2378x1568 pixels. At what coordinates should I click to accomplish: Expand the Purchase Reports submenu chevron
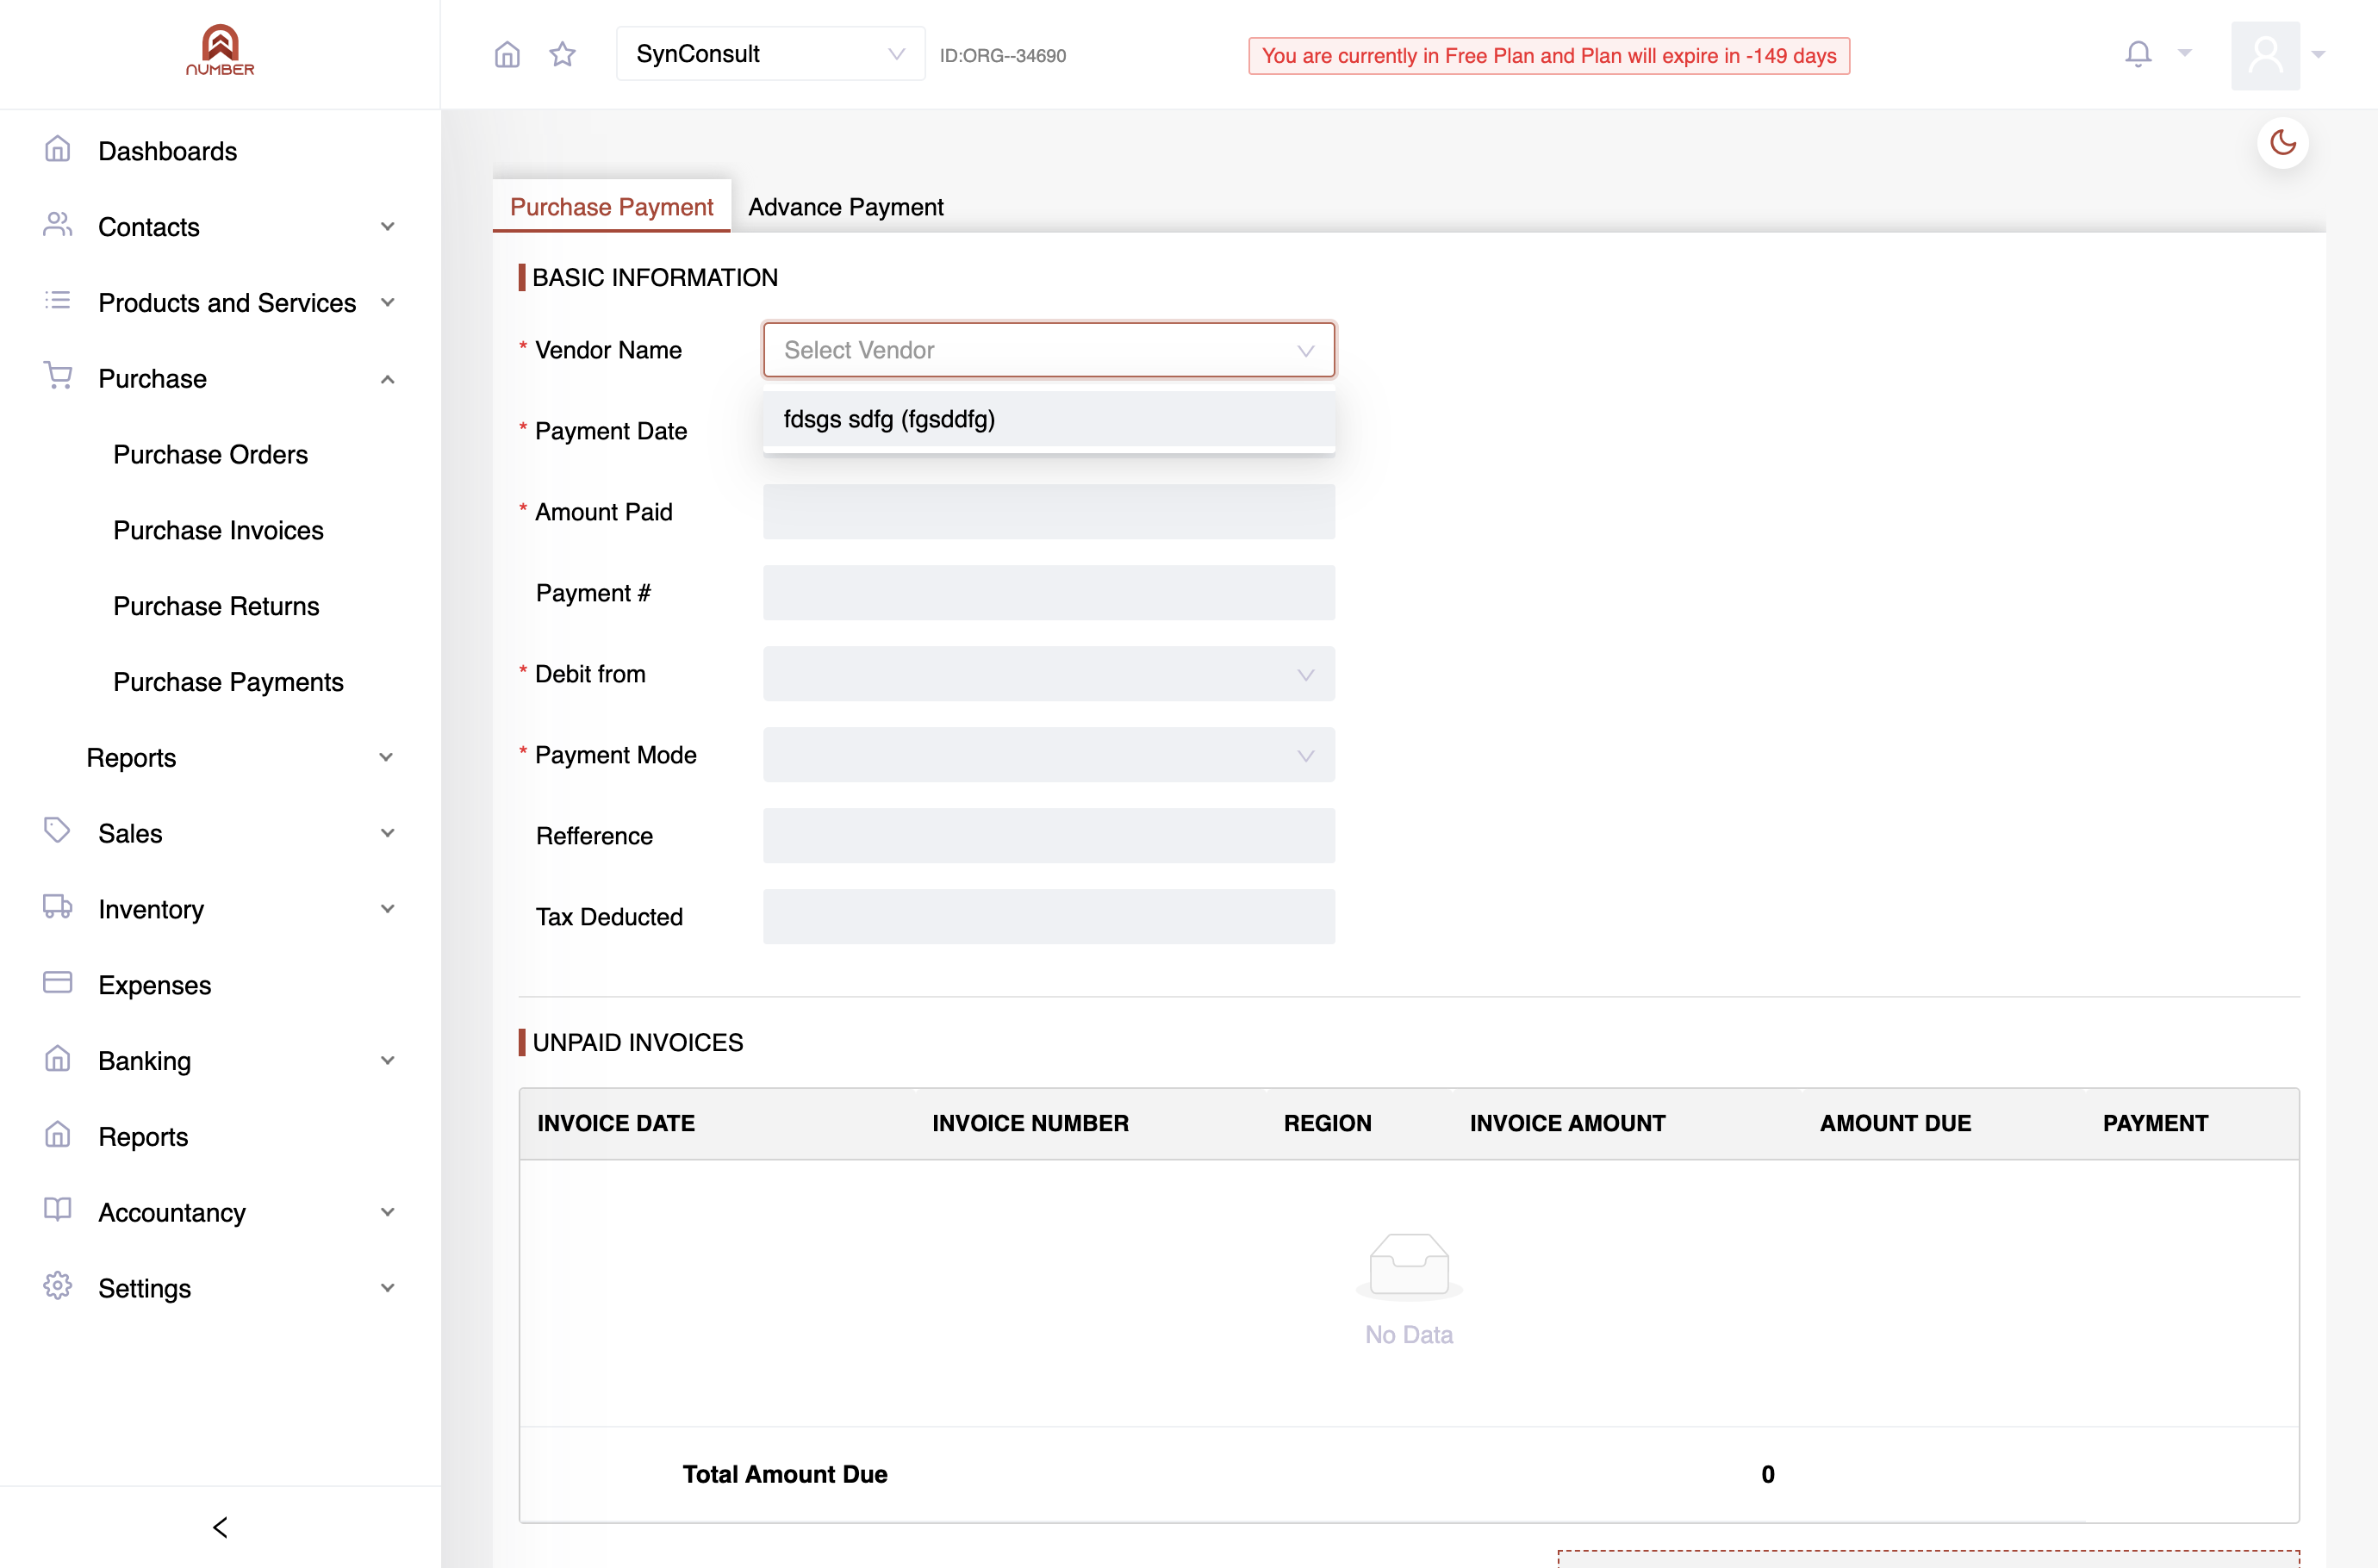(386, 758)
